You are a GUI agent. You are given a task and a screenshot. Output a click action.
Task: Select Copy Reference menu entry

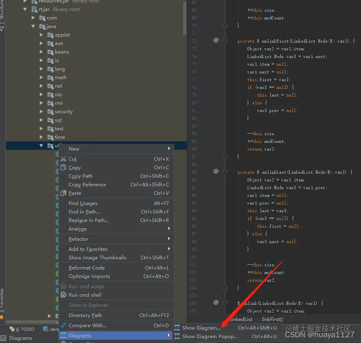[116, 185]
